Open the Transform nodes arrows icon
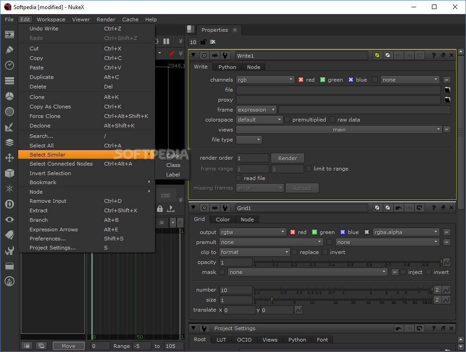 click(10, 158)
